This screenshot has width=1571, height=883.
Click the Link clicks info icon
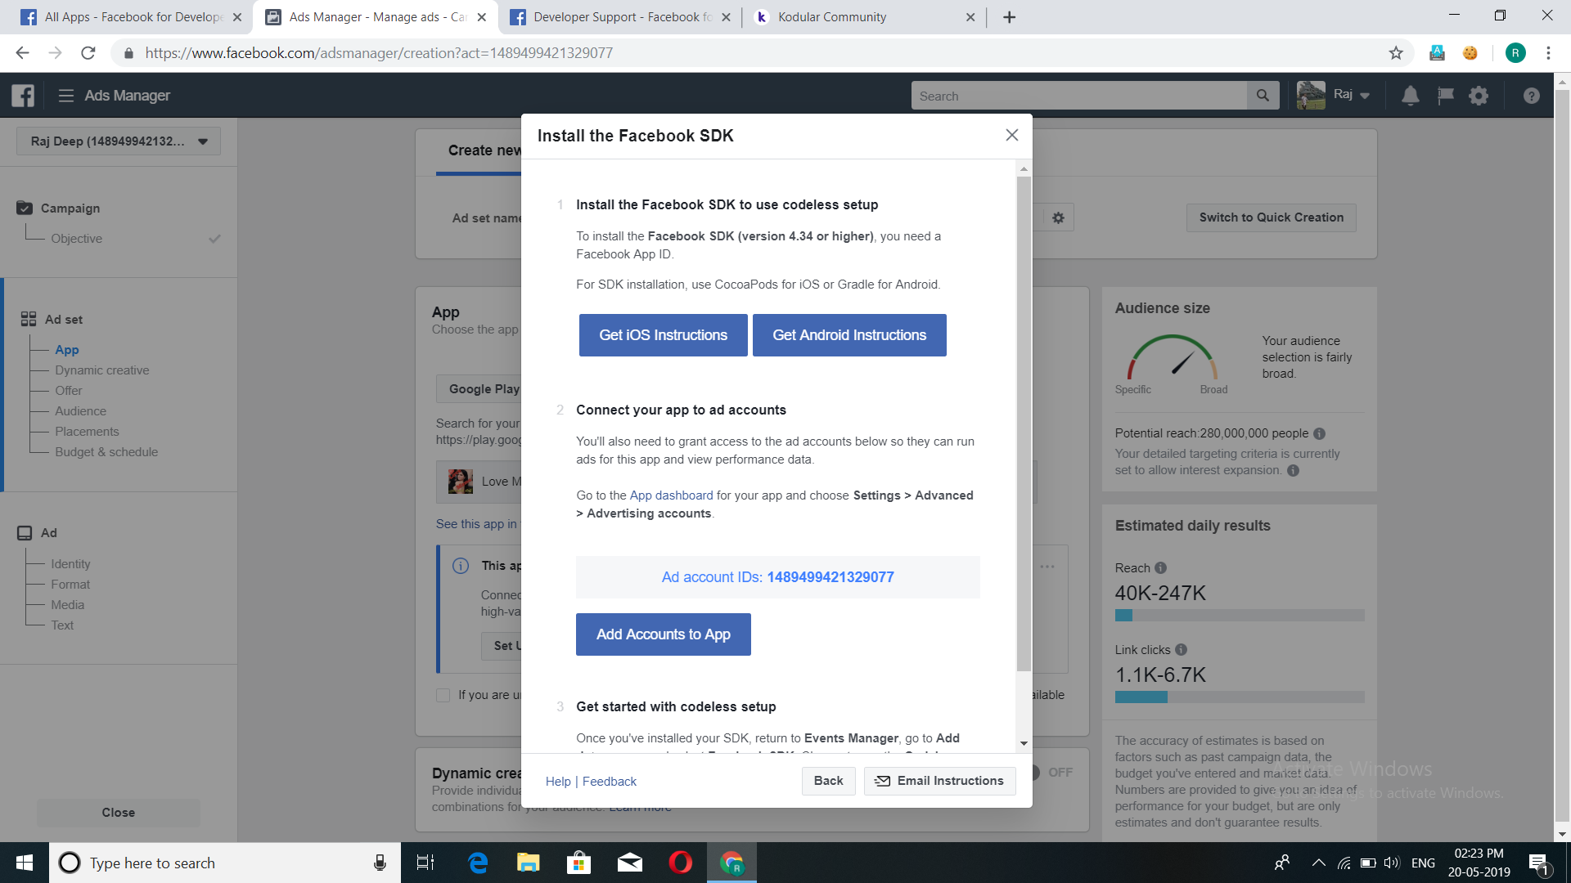pyautogui.click(x=1181, y=650)
